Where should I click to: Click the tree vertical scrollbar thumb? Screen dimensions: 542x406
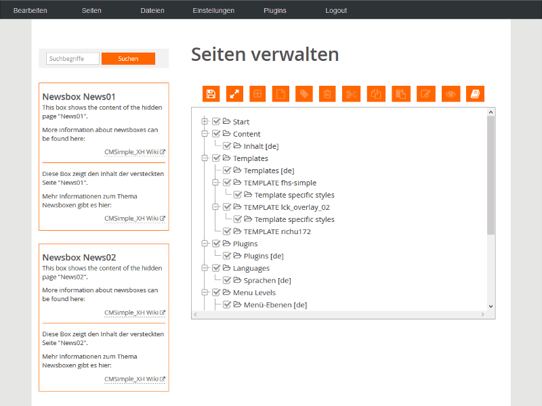pos(491,175)
